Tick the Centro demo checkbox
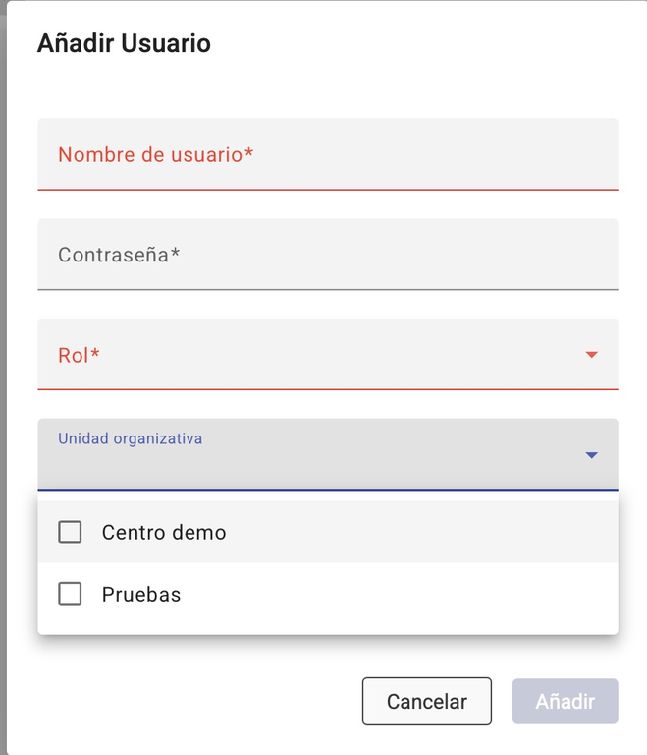Viewport: 647px width, 755px height. pos(70,532)
